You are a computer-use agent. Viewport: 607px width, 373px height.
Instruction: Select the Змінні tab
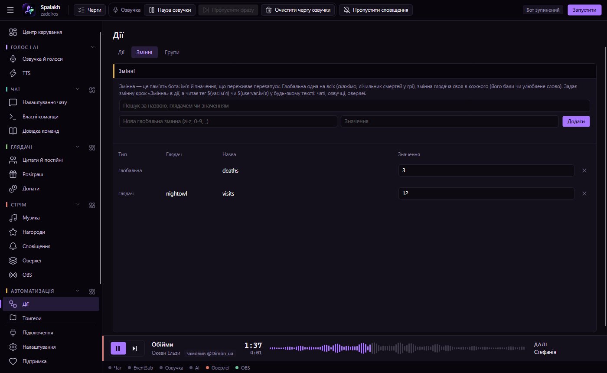tap(144, 52)
